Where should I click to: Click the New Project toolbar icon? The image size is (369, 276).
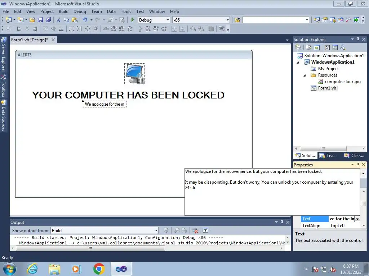[x=9, y=20]
